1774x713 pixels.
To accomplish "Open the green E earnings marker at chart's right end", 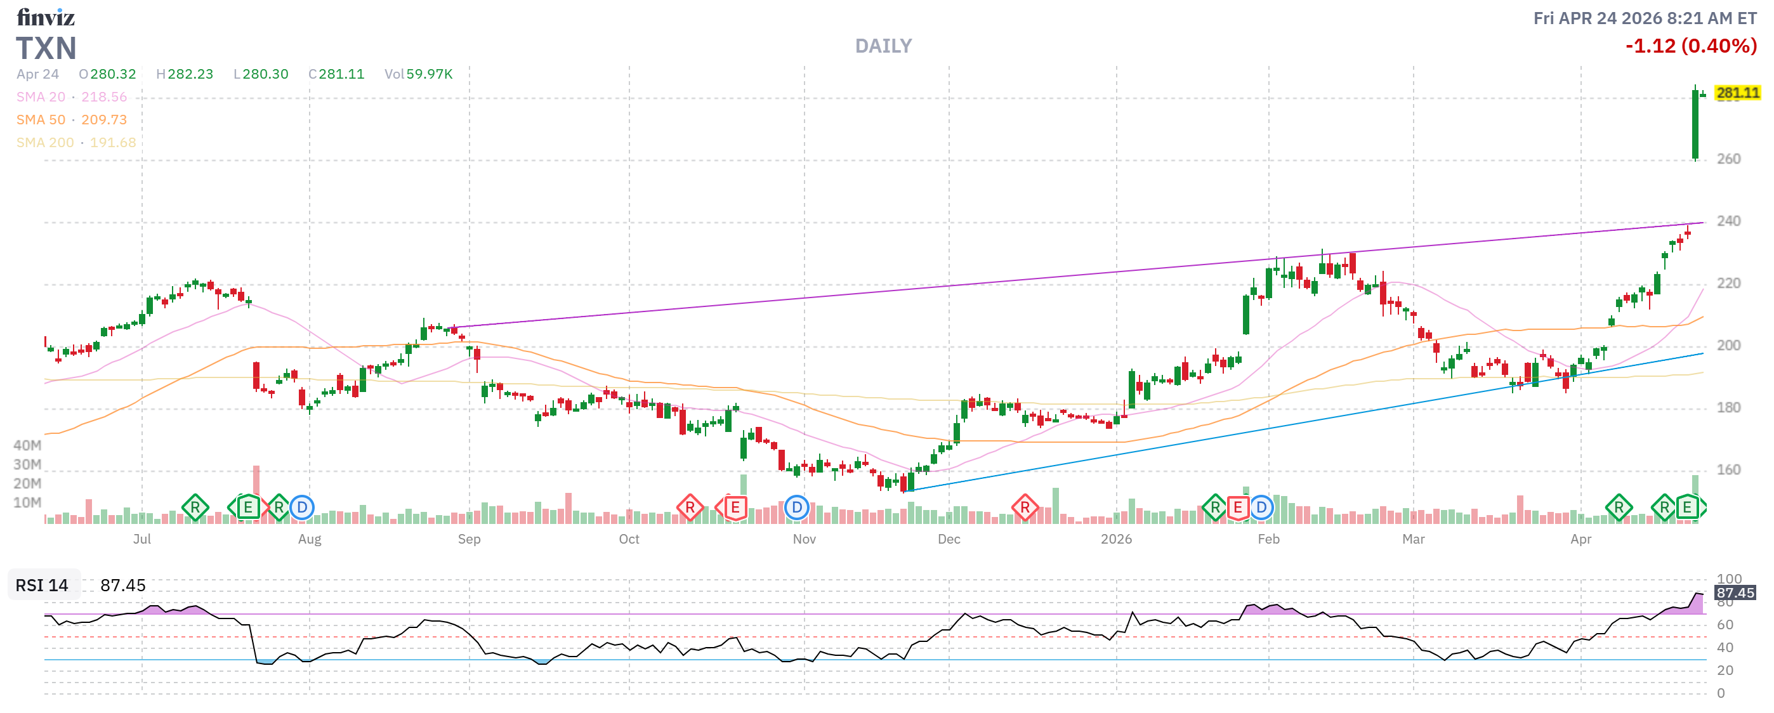I will [x=1686, y=508].
